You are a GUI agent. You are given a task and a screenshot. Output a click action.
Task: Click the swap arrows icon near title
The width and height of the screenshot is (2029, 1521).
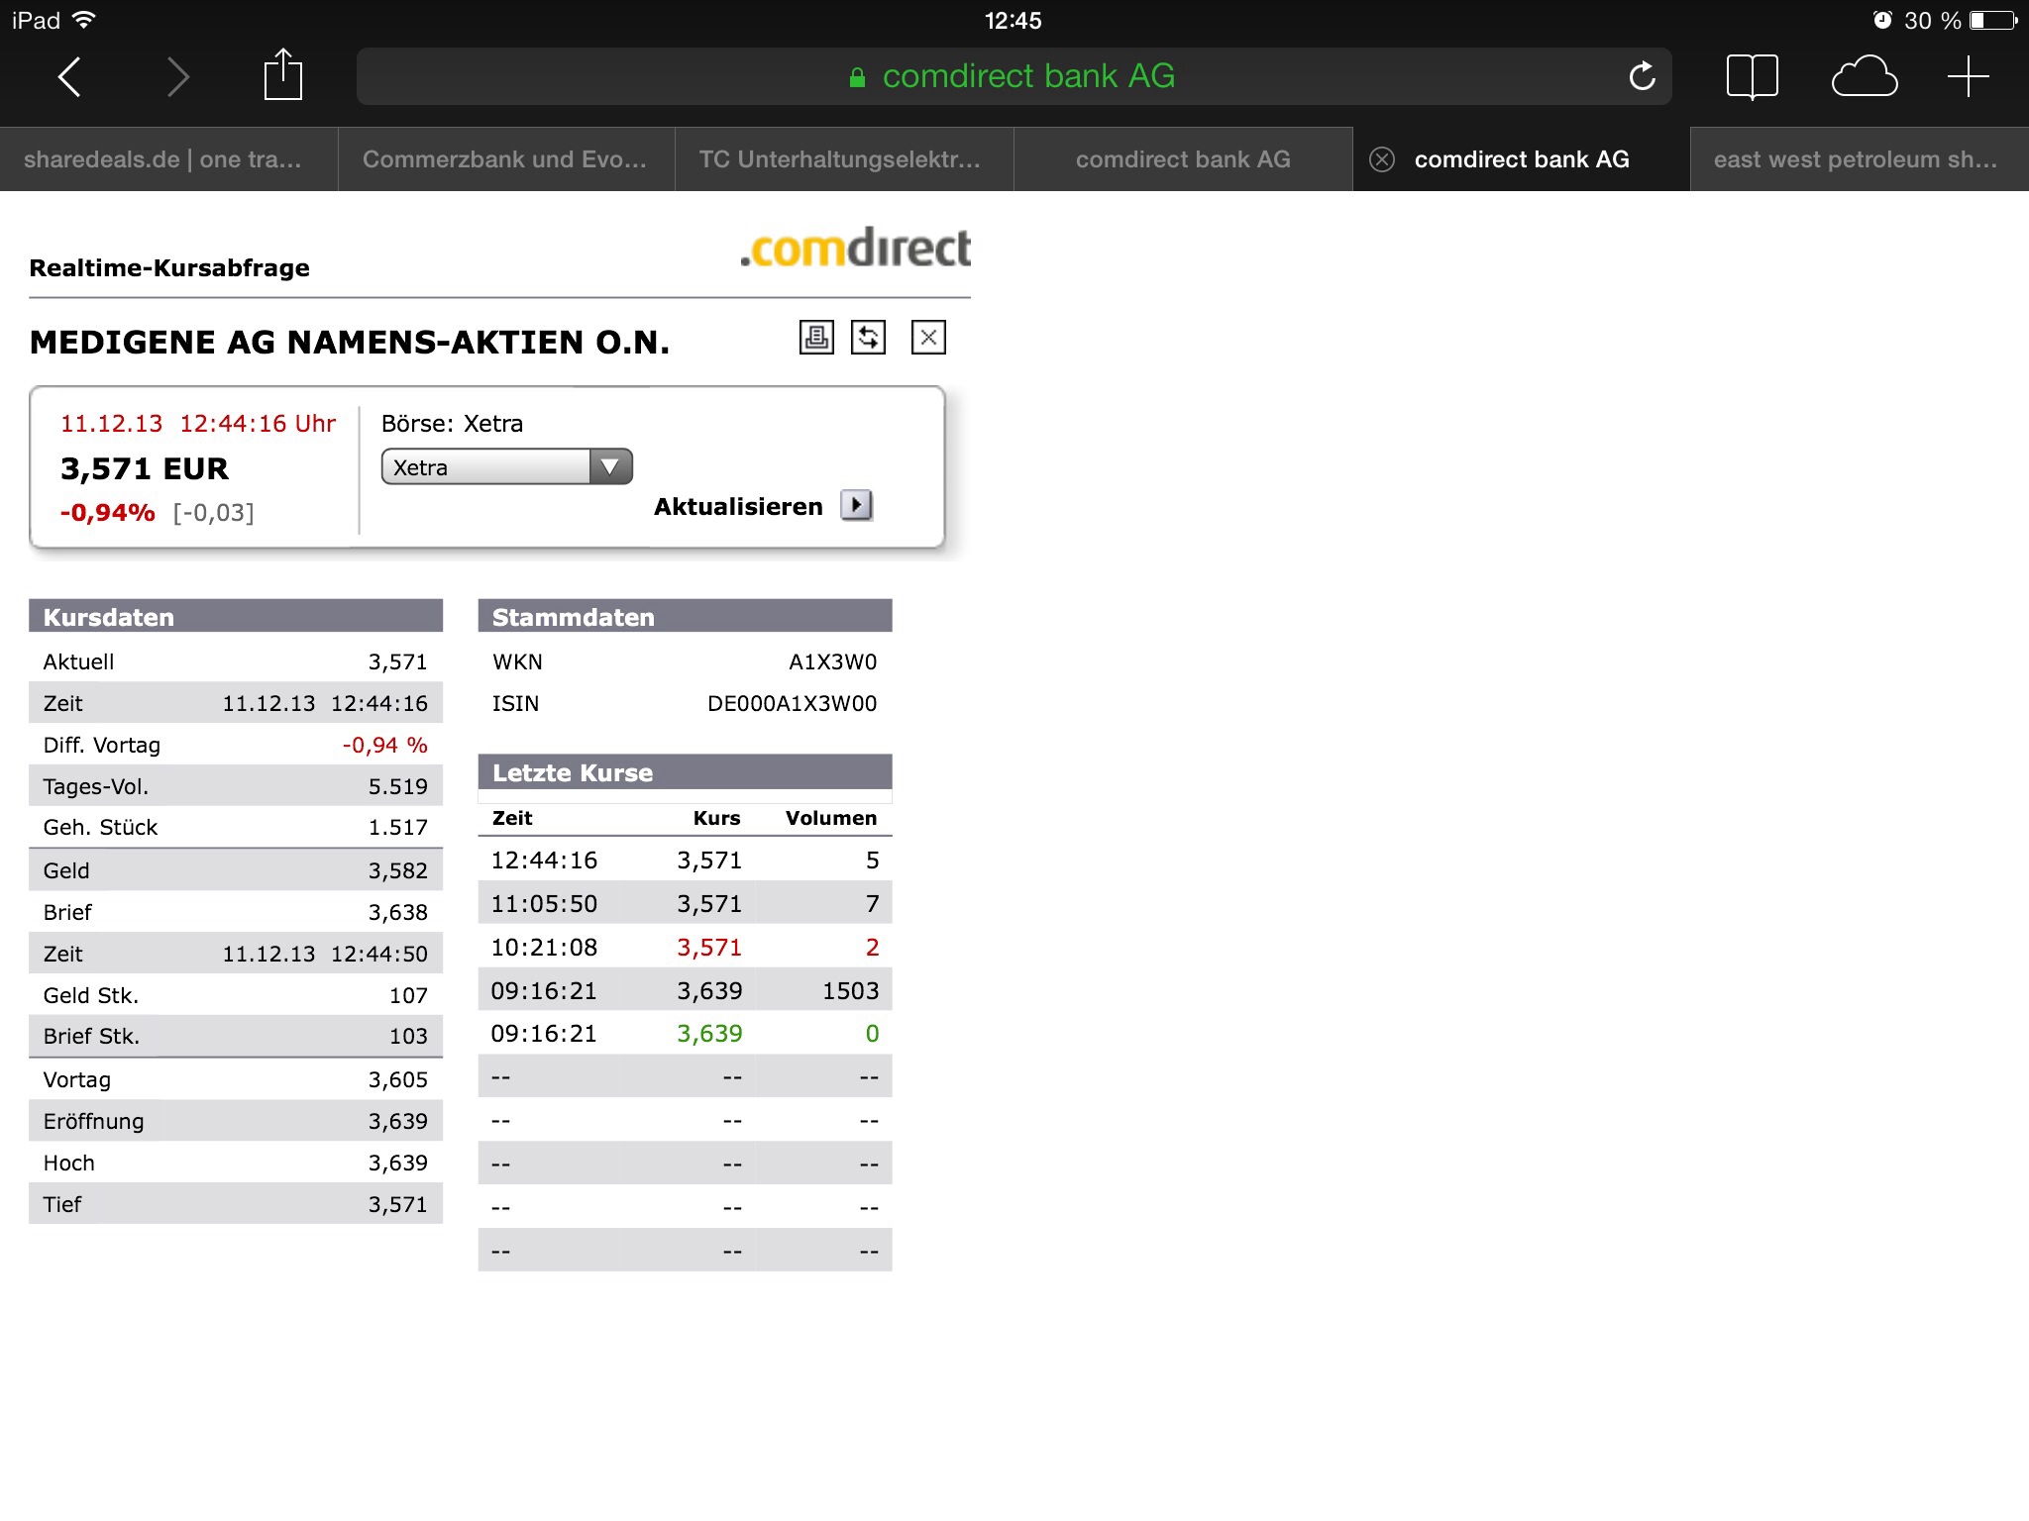(x=868, y=338)
